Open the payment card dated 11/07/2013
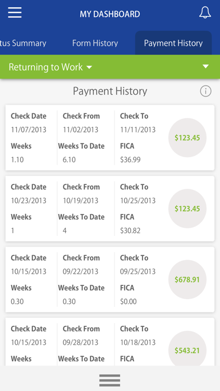 [110, 138]
